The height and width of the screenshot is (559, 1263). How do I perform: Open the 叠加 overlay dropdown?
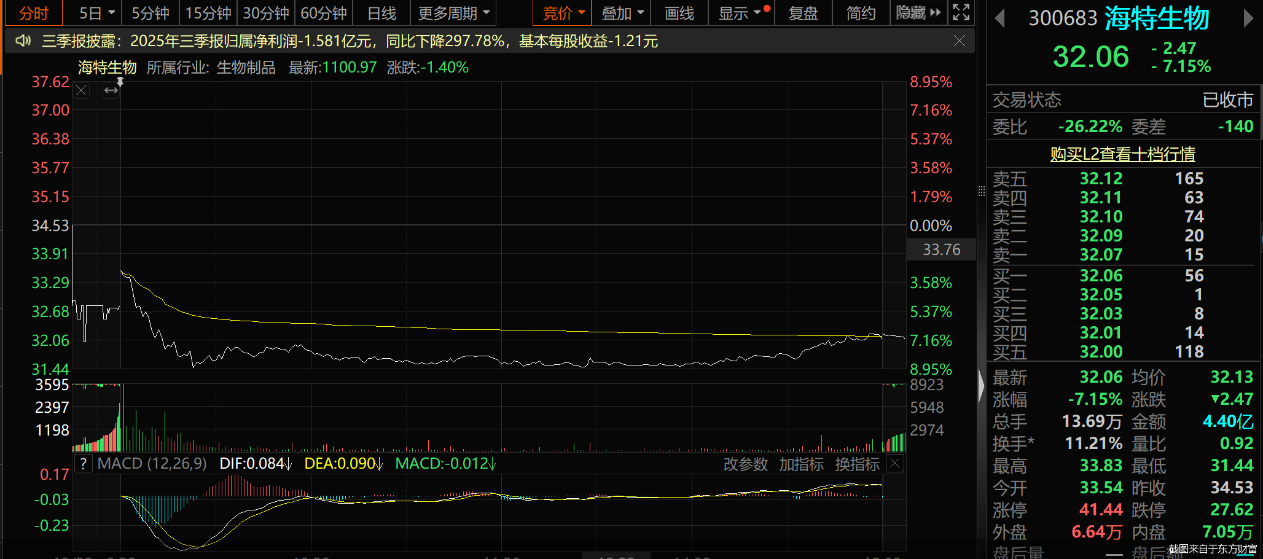(x=622, y=13)
